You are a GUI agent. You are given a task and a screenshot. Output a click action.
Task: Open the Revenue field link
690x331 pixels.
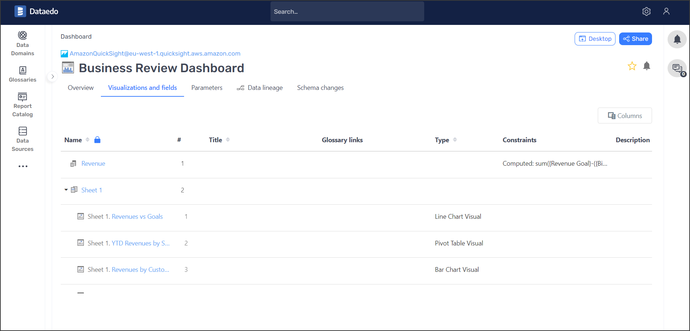(93, 164)
